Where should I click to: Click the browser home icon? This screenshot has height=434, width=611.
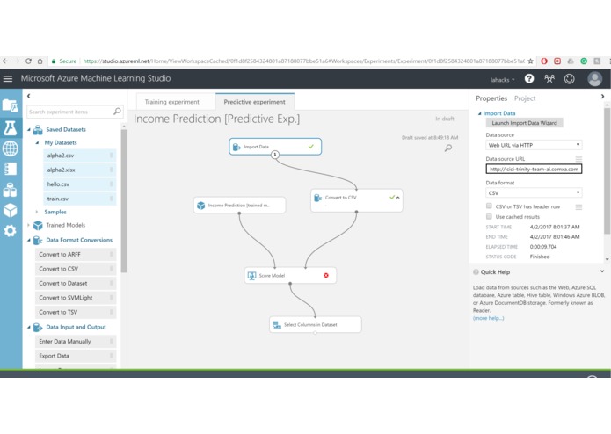click(x=40, y=61)
